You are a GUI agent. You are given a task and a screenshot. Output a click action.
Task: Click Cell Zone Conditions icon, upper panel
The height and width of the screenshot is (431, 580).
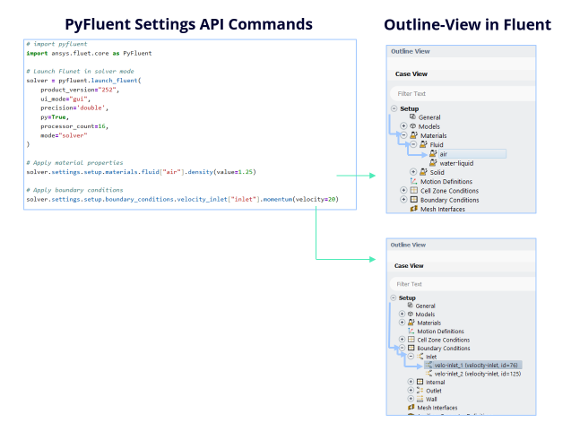[414, 190]
